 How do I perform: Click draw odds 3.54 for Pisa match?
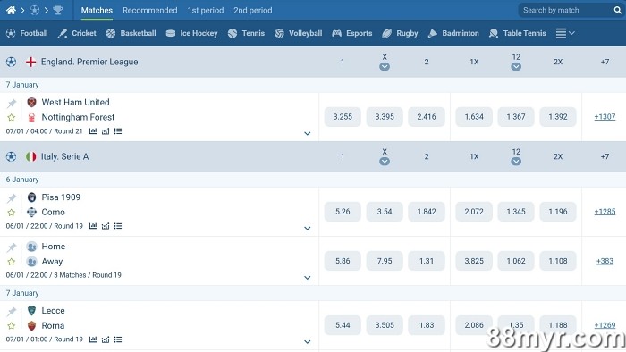tap(385, 212)
